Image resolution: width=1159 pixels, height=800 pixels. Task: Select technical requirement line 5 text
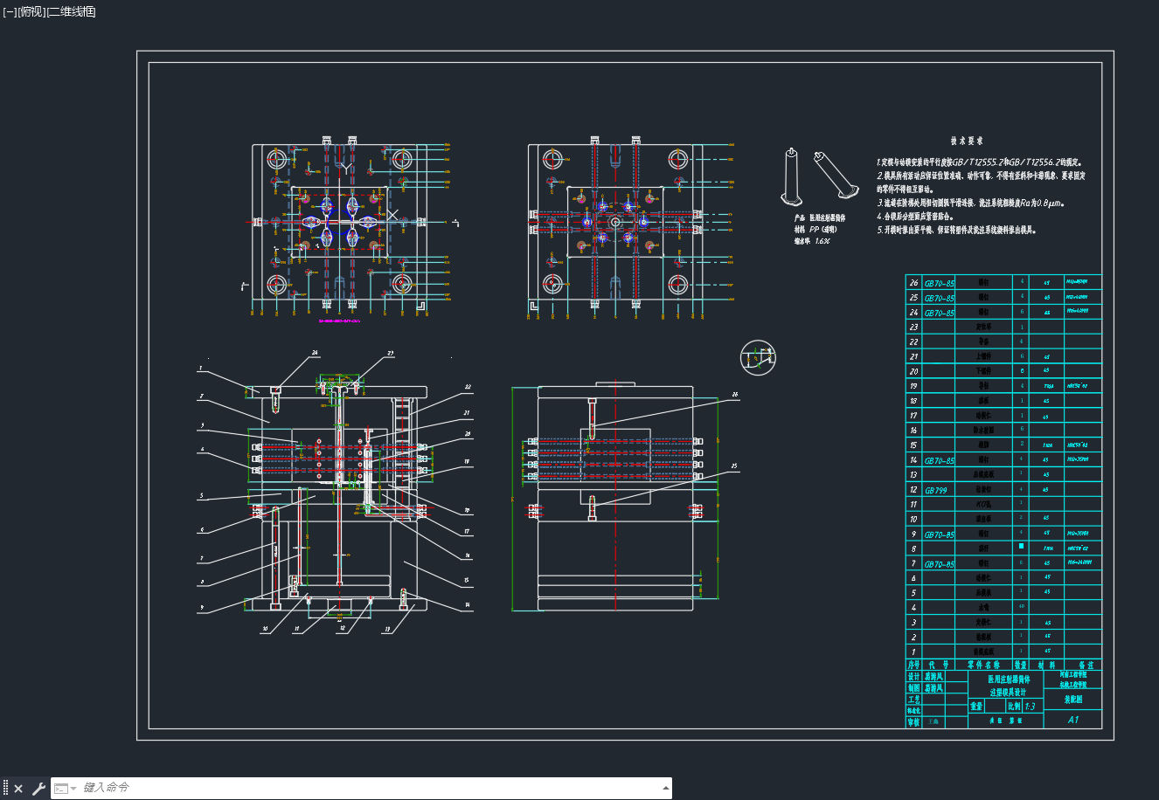(x=956, y=230)
